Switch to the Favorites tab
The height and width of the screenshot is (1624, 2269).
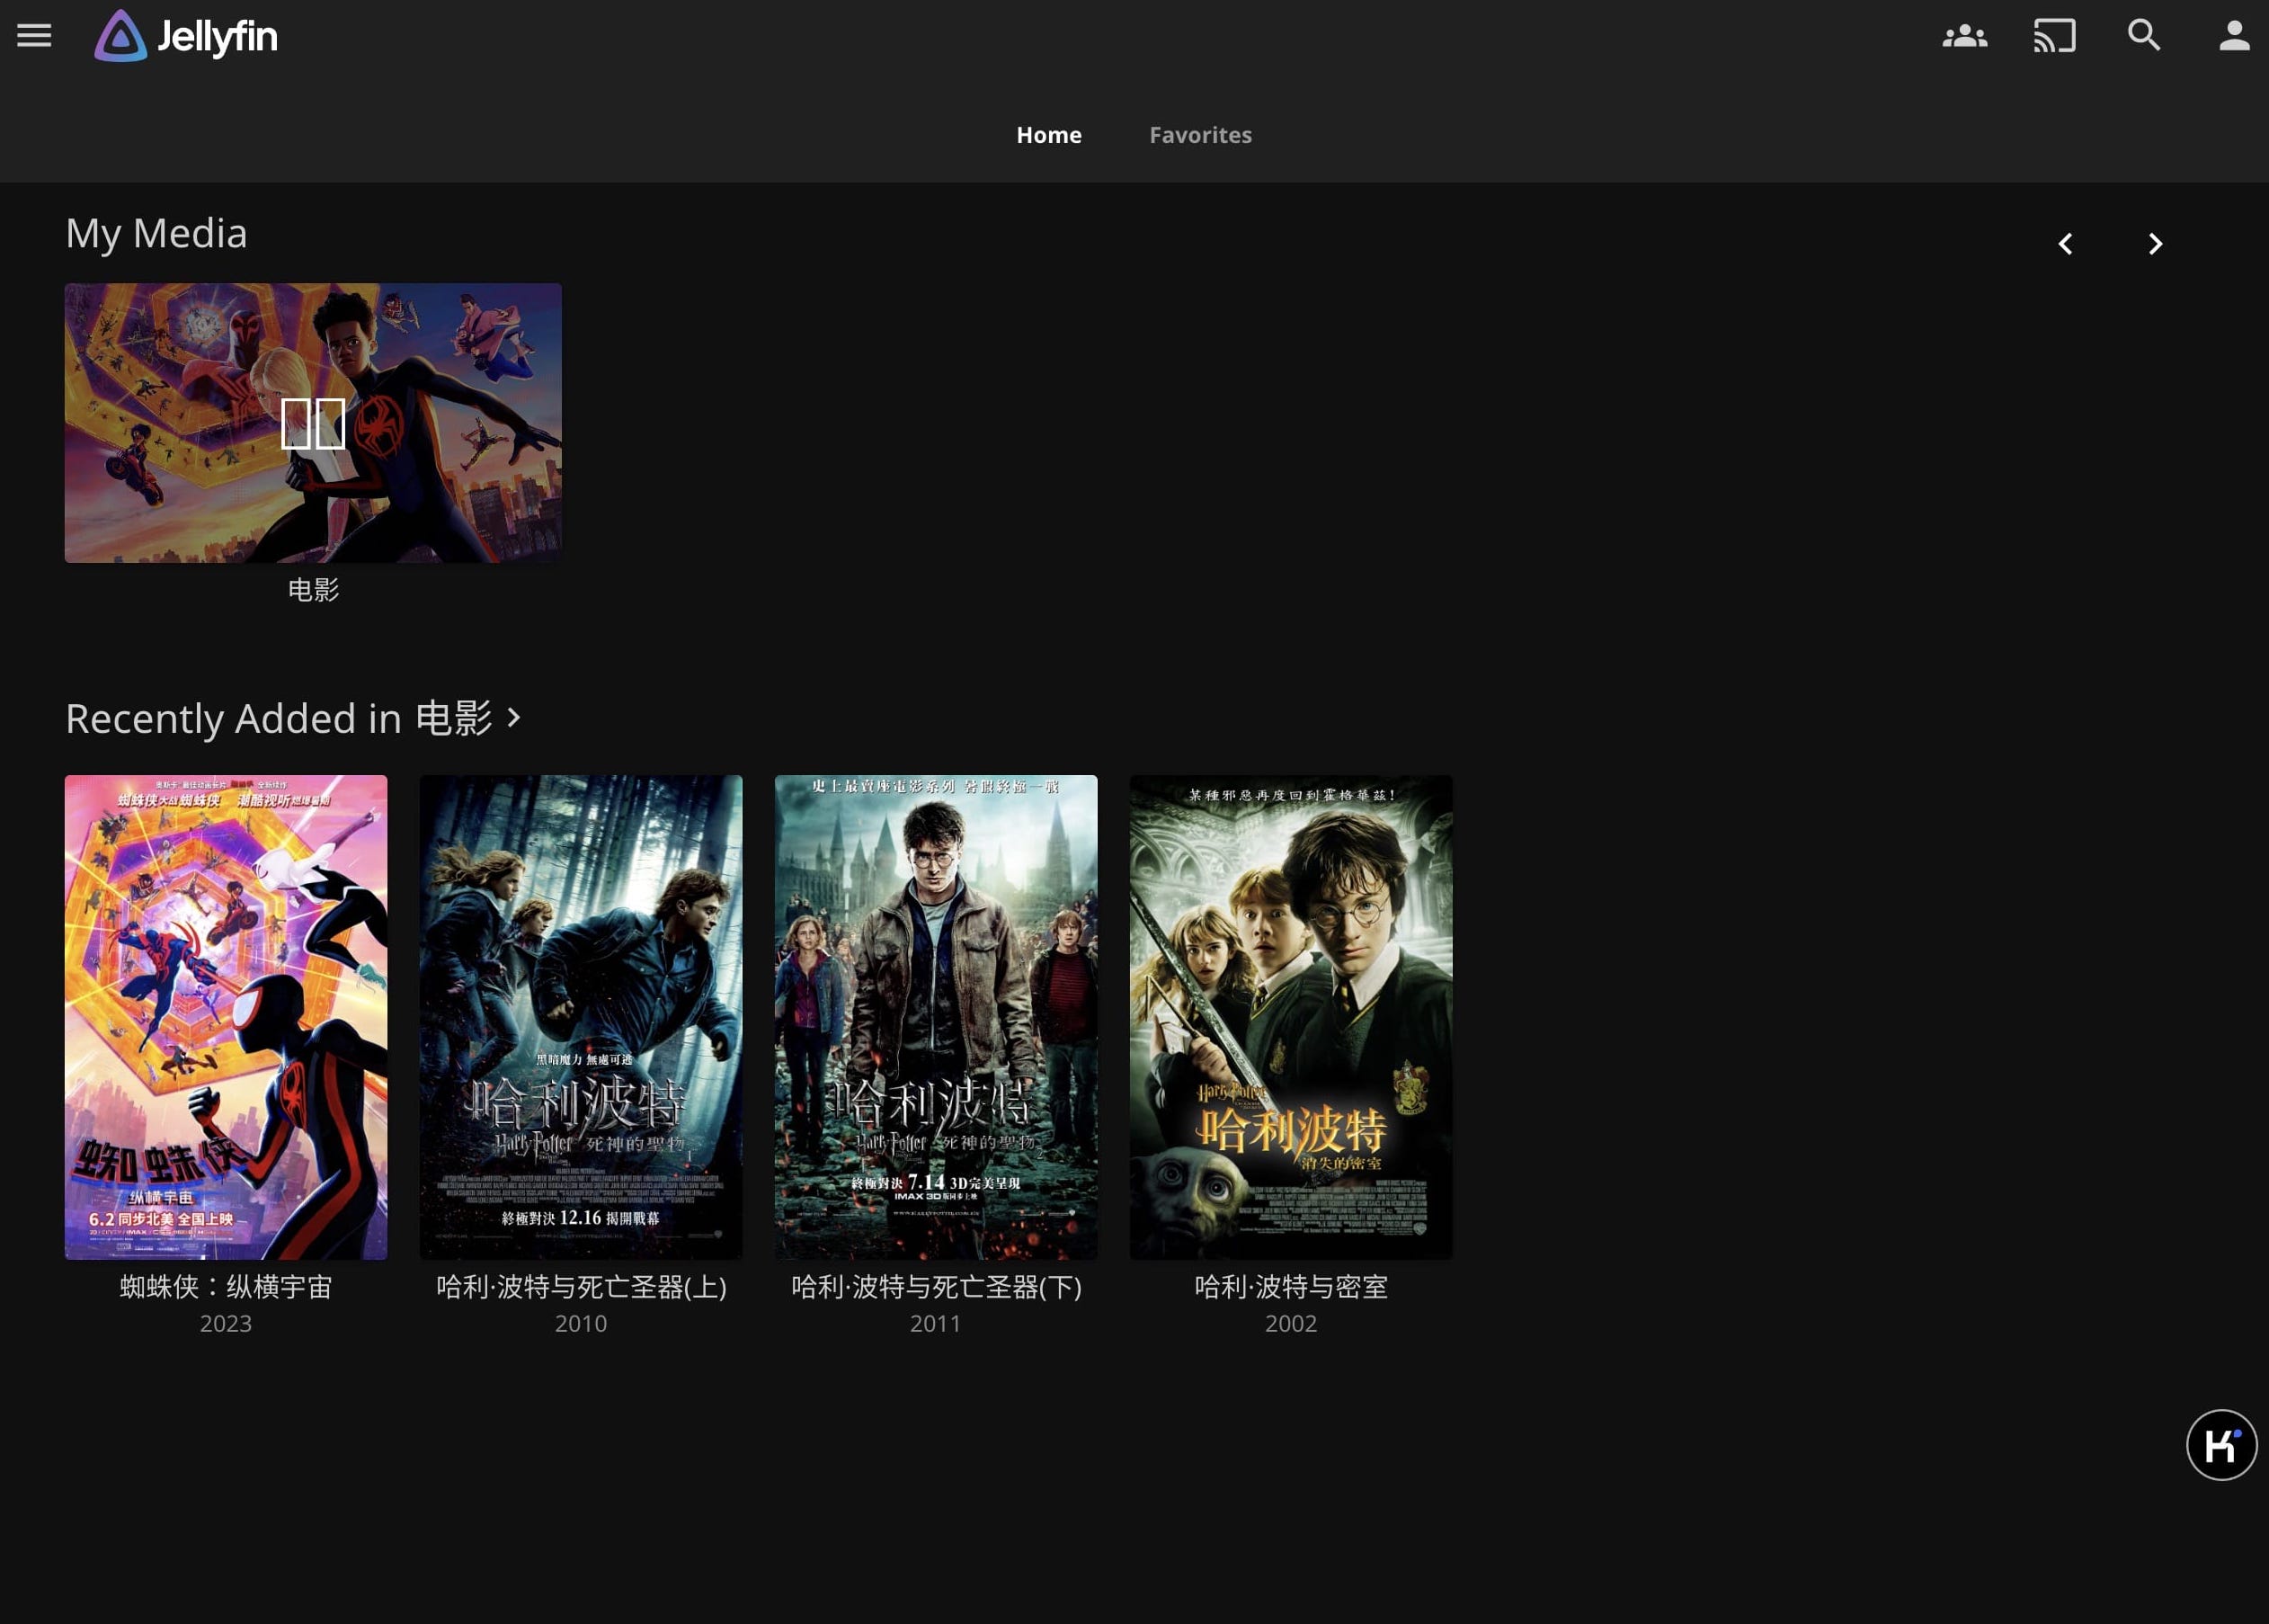coord(1199,135)
